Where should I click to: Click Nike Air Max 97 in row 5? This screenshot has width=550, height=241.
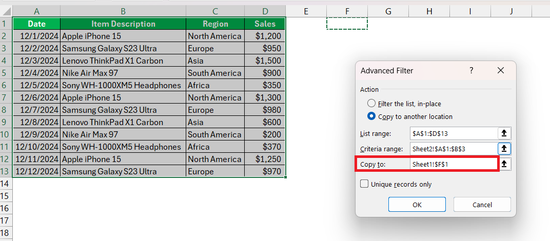(123, 73)
